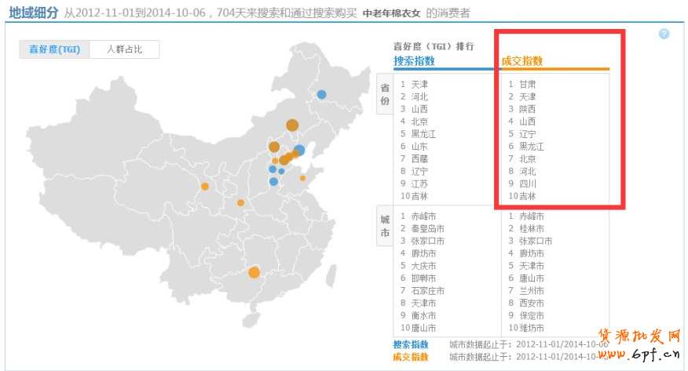Screen dimensions: 688x371
Task: Select the 省份 ranking side tab
Action: 385,96
